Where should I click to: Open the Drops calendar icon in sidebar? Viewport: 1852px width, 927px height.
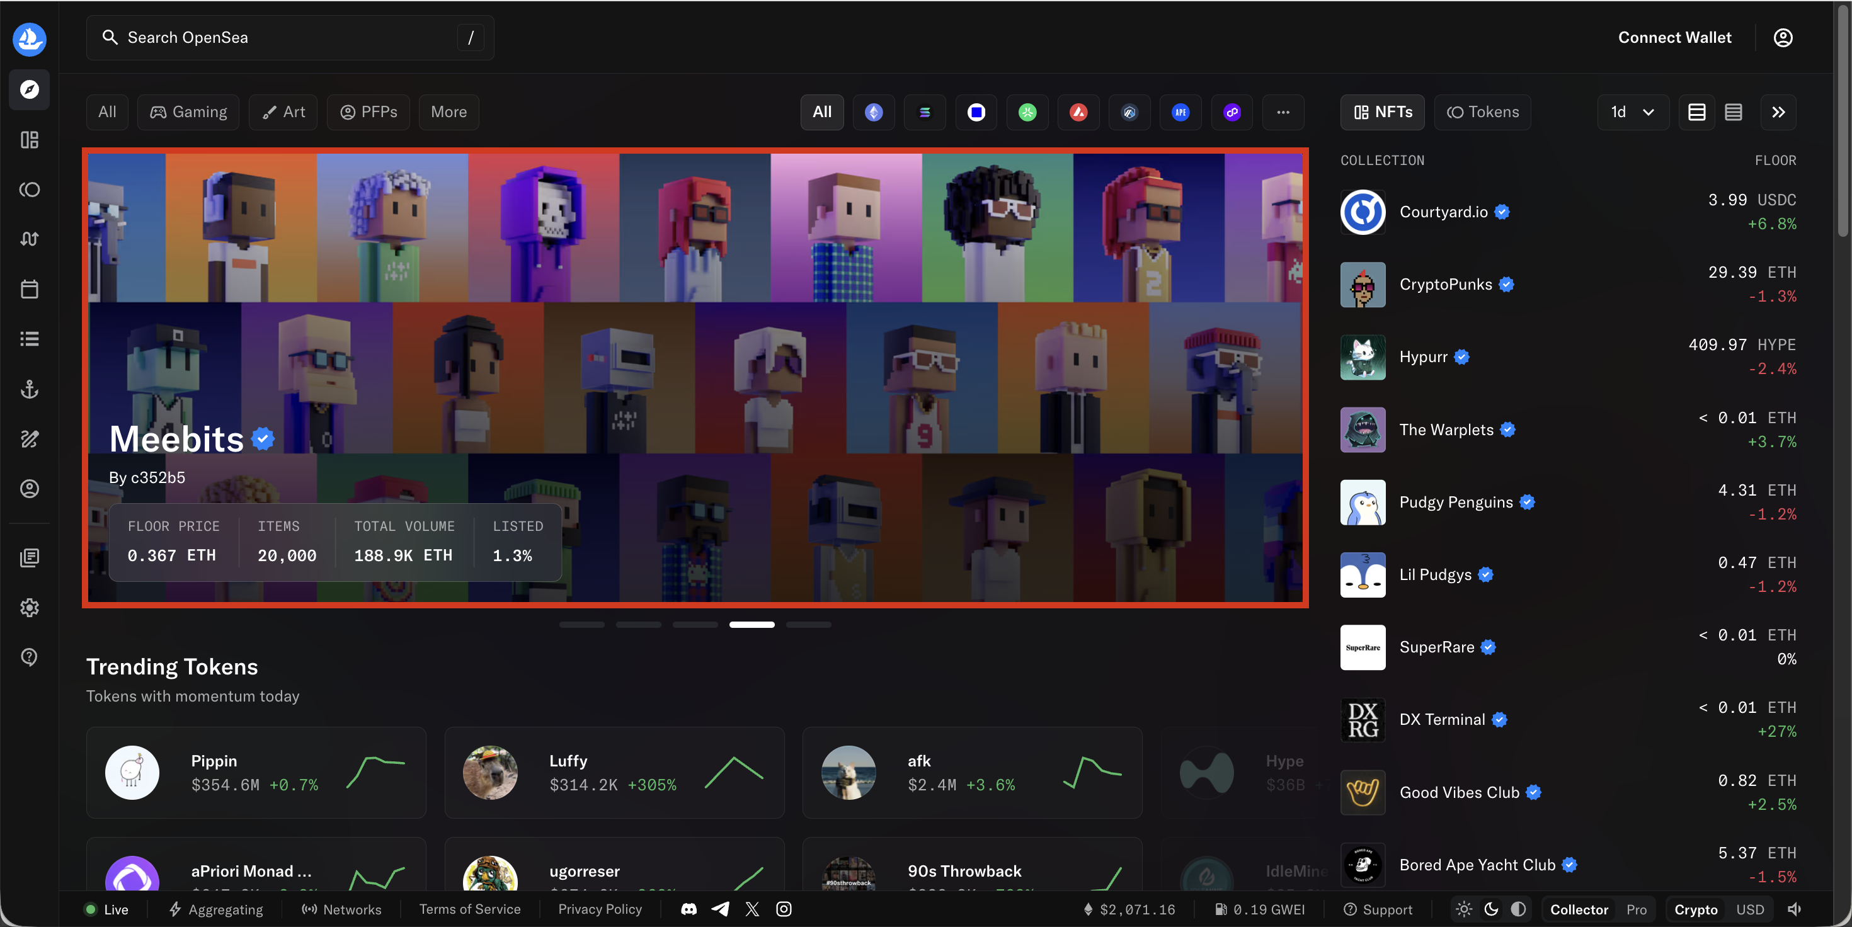click(29, 289)
